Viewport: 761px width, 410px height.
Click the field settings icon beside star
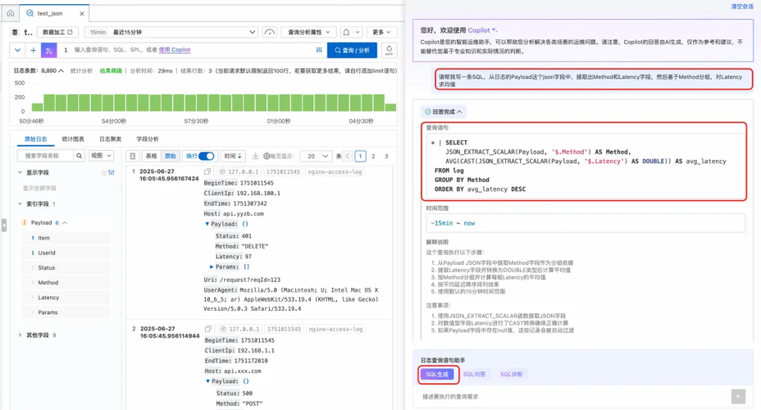pos(112,173)
